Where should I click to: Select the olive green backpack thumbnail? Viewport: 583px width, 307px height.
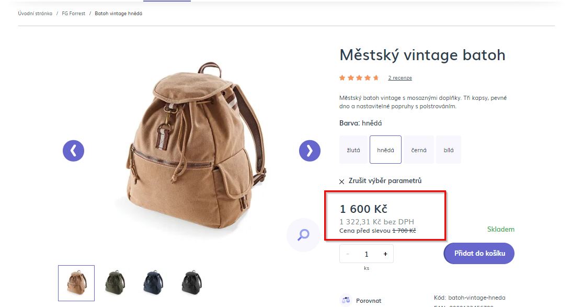[x=115, y=283]
